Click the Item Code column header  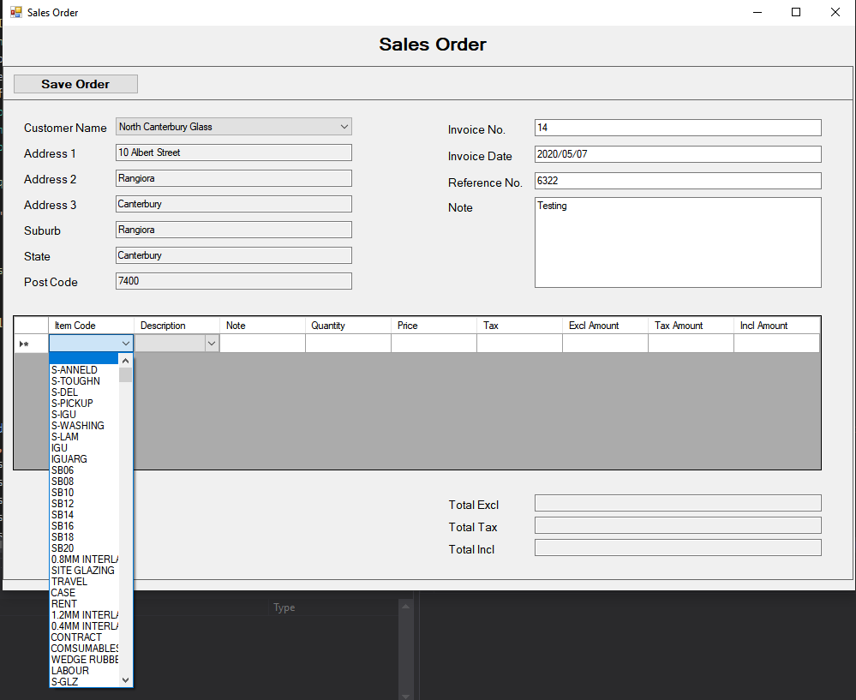pyautogui.click(x=91, y=326)
